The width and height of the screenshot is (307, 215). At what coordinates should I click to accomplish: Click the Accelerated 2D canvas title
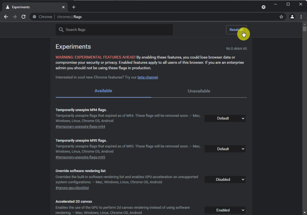point(74,201)
